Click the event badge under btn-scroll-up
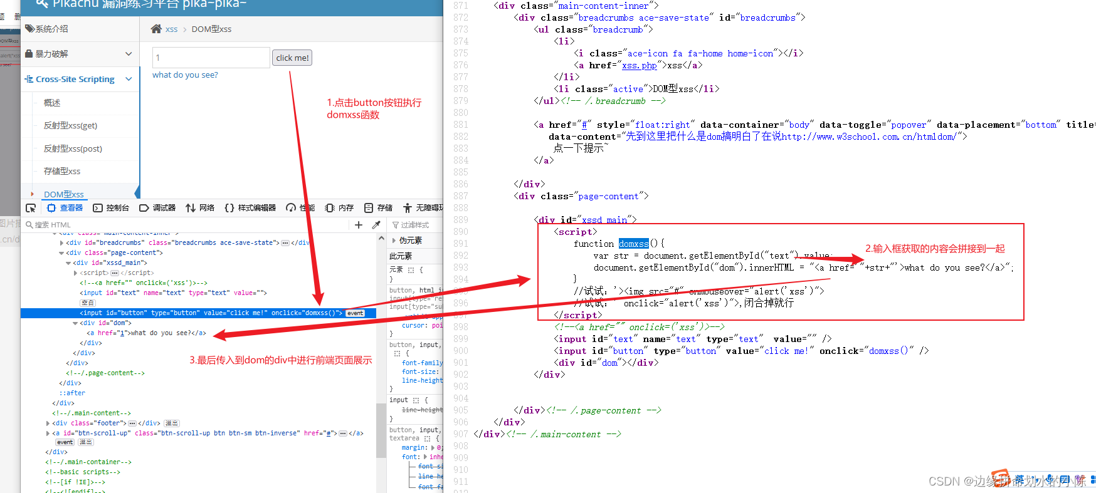This screenshot has height=493, width=1096. (65, 442)
